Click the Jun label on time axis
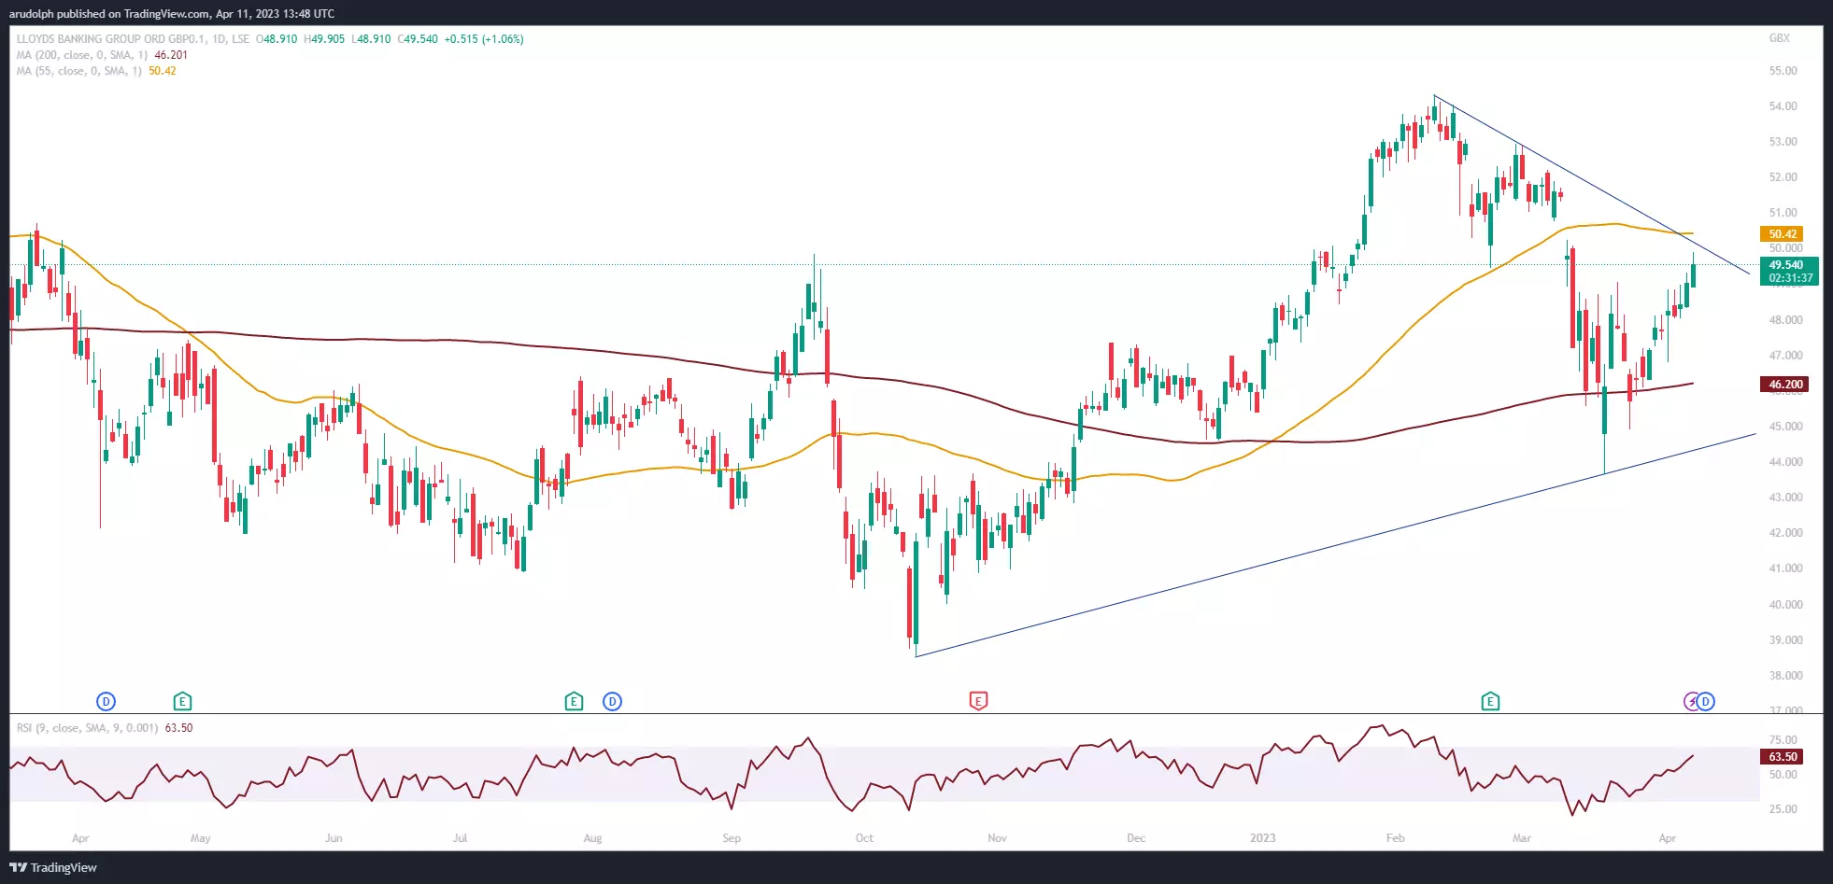This screenshot has height=884, width=1833. point(334,838)
